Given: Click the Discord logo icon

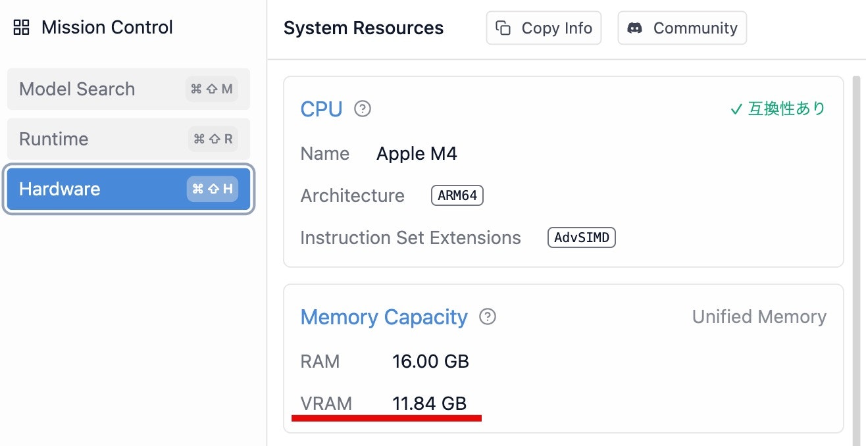Looking at the screenshot, I should (635, 28).
